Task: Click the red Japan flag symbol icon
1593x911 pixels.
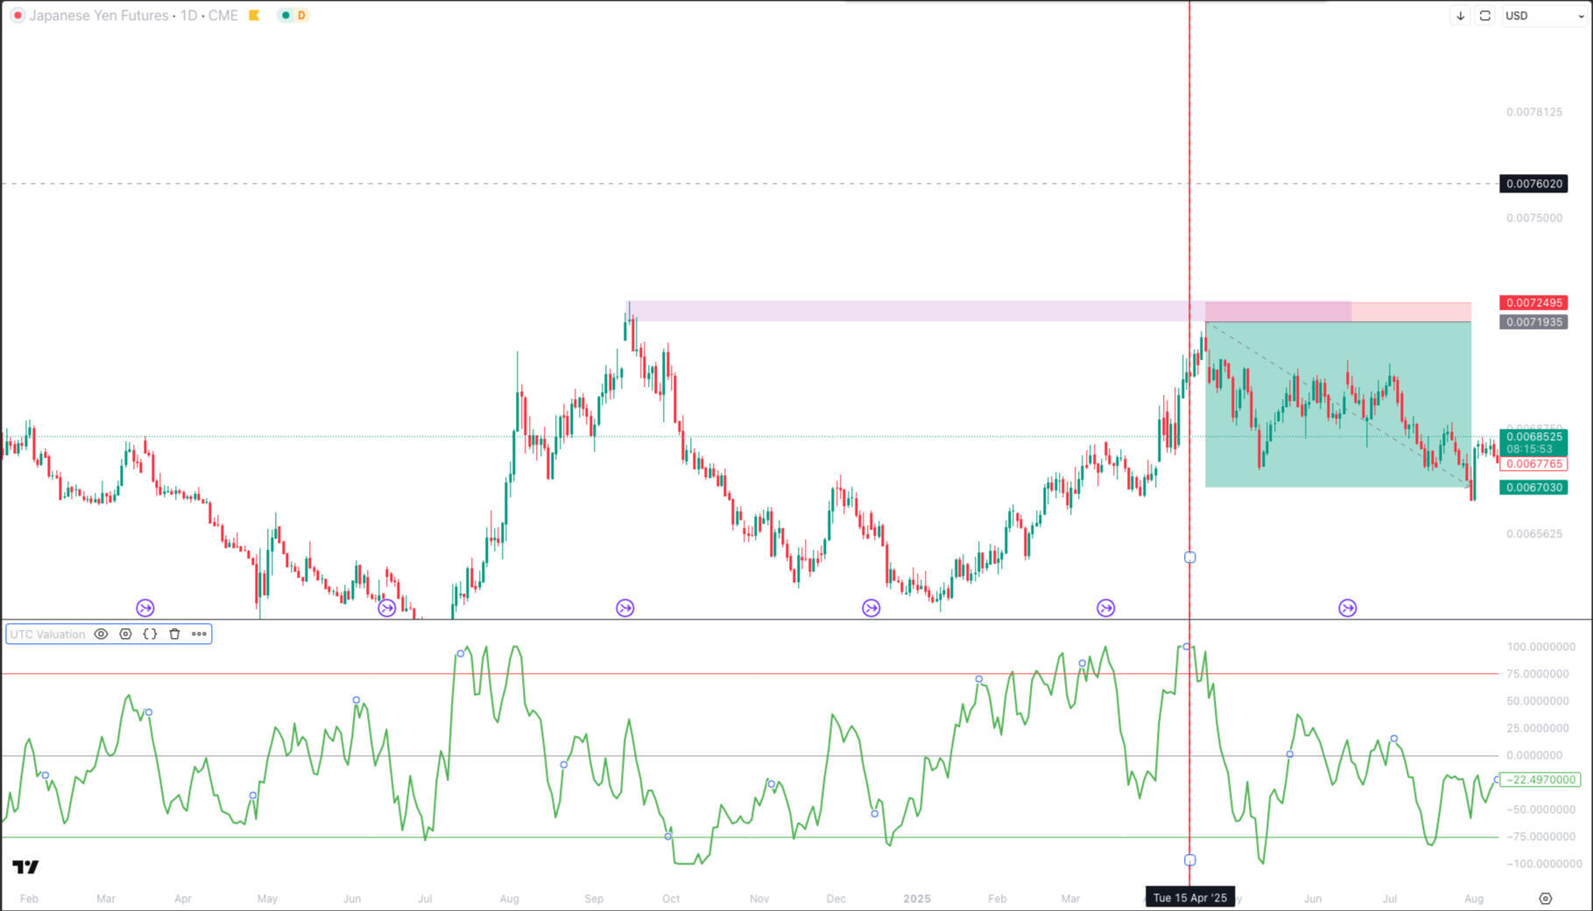Action: pos(18,16)
